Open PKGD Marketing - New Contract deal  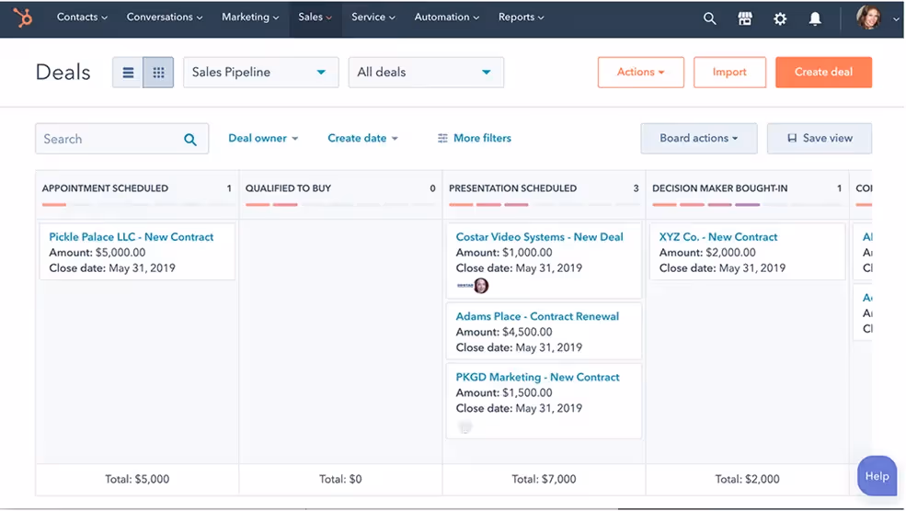[x=538, y=377]
